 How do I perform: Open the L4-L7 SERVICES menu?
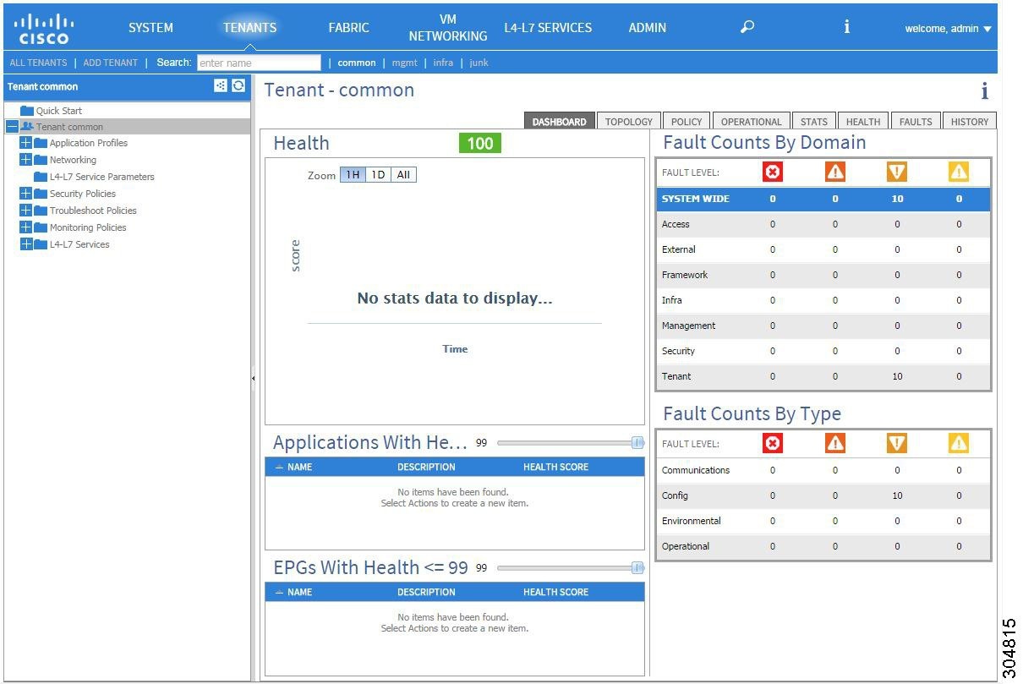click(548, 28)
